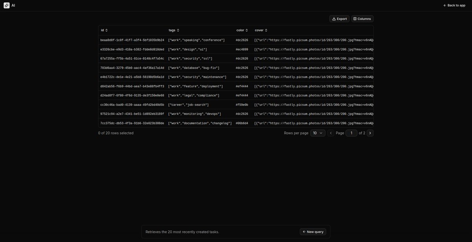Viewport: 472px width, 242px height.
Task: Select id d842ab56-f6b9-44bd-aea7-b43e88fb4ff3
Action: pos(132,86)
